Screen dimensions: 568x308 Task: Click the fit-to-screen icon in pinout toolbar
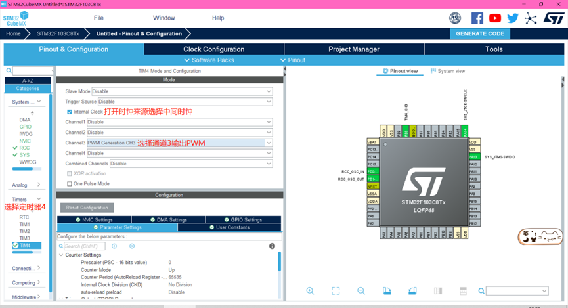[x=336, y=291]
